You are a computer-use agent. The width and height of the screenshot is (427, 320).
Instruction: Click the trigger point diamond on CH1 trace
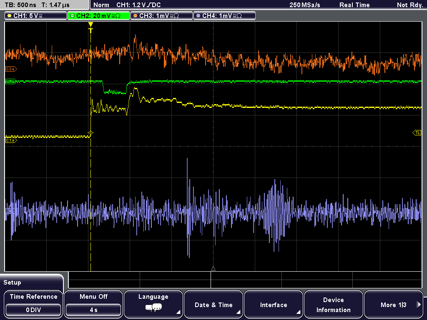[90, 133]
